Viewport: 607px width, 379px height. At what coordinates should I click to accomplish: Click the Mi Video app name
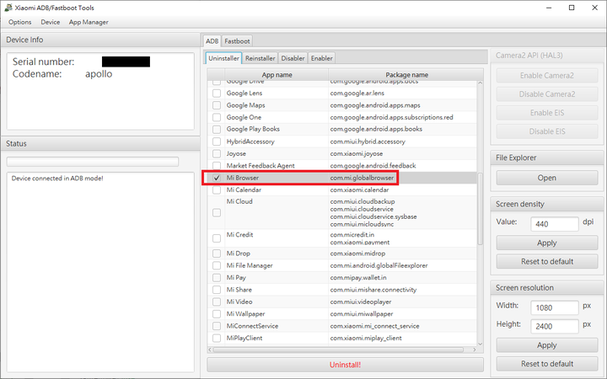[x=239, y=302]
